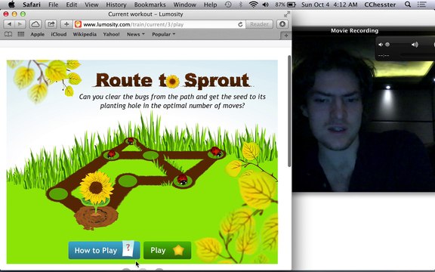Open the CChesster user menu

[380, 5]
